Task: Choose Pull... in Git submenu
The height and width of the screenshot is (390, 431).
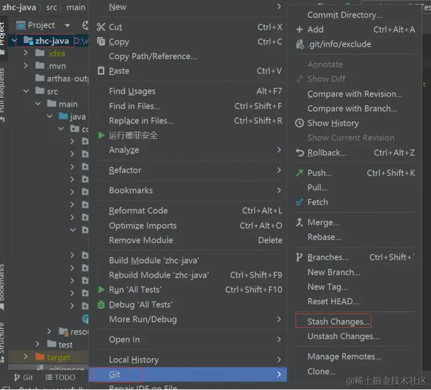Action: pos(355,187)
